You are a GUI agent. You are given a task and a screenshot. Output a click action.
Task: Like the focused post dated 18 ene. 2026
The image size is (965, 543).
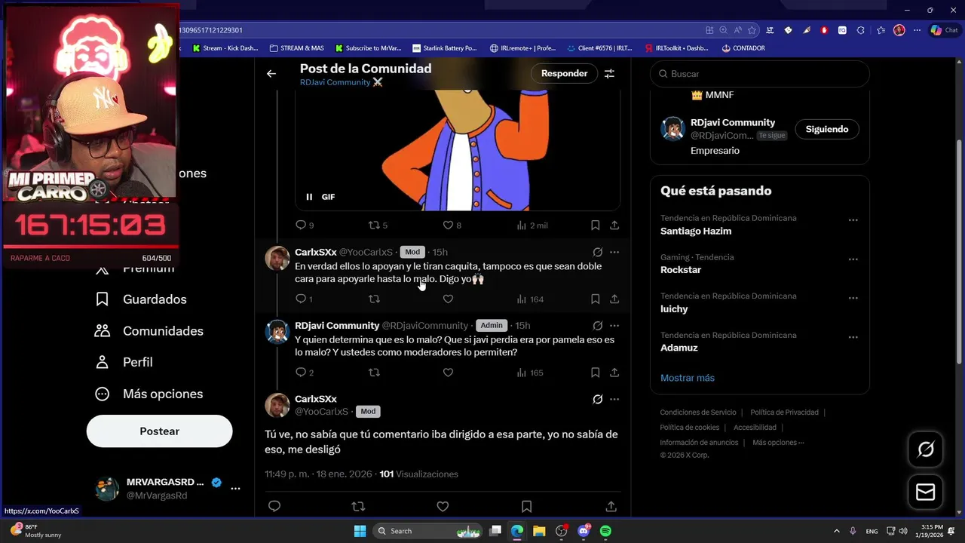click(x=443, y=506)
